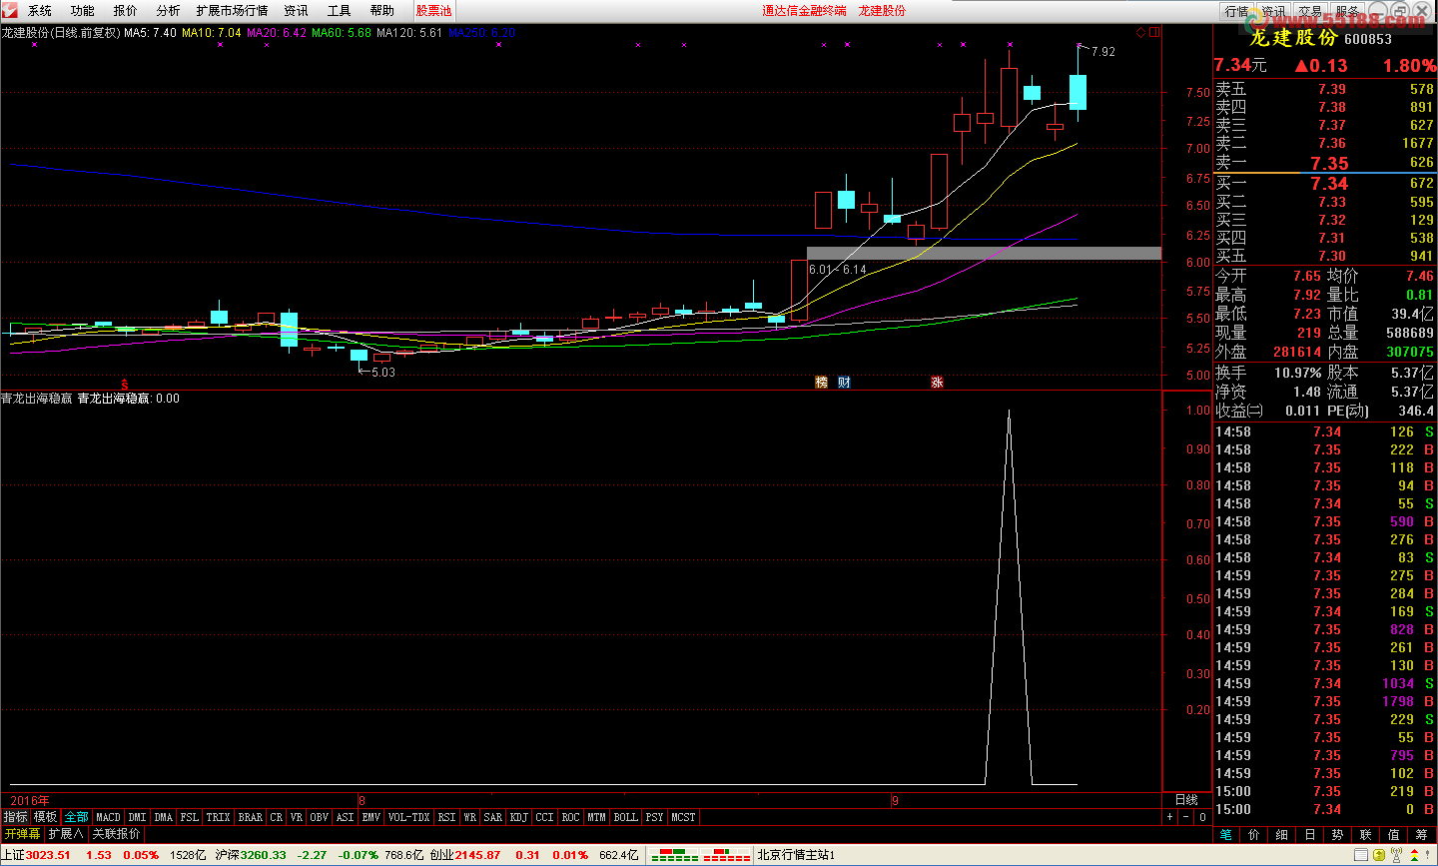Select the 日 tab in quote panel
Viewport: 1438px width, 866px height.
pos(1310,834)
